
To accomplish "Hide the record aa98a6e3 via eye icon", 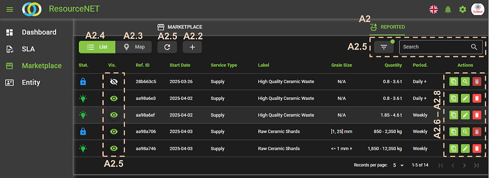I will pyautogui.click(x=114, y=98).
